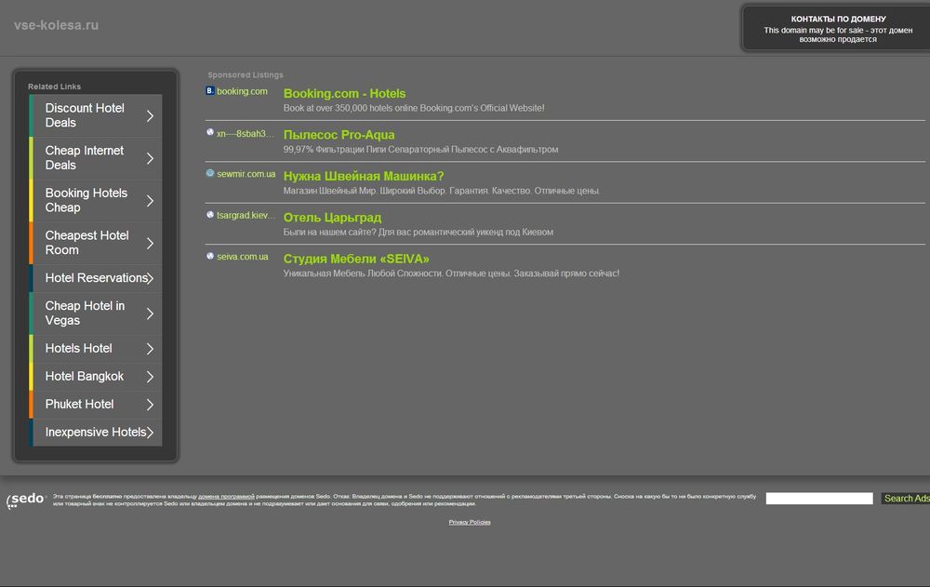This screenshot has width=930, height=587.
Task: Click the Search Ads button
Action: (x=906, y=499)
